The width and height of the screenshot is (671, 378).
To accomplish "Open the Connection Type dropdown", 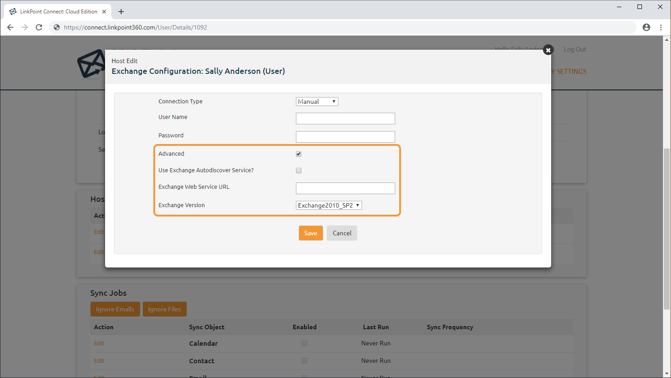I will [x=317, y=102].
